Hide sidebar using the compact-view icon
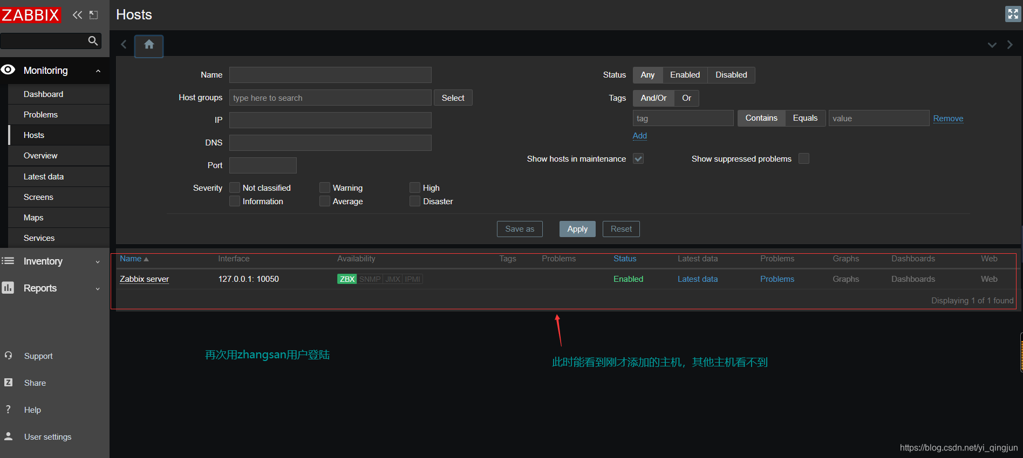 pos(93,15)
